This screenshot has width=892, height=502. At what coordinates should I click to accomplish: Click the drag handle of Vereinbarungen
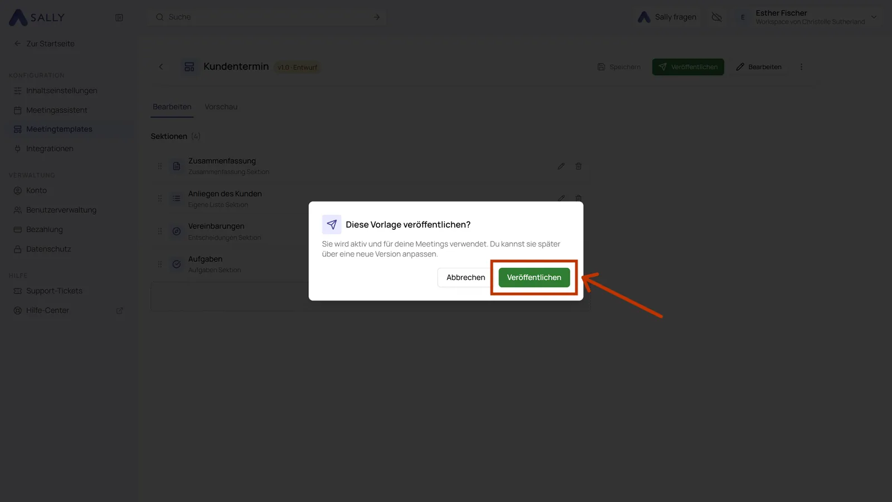tap(160, 231)
